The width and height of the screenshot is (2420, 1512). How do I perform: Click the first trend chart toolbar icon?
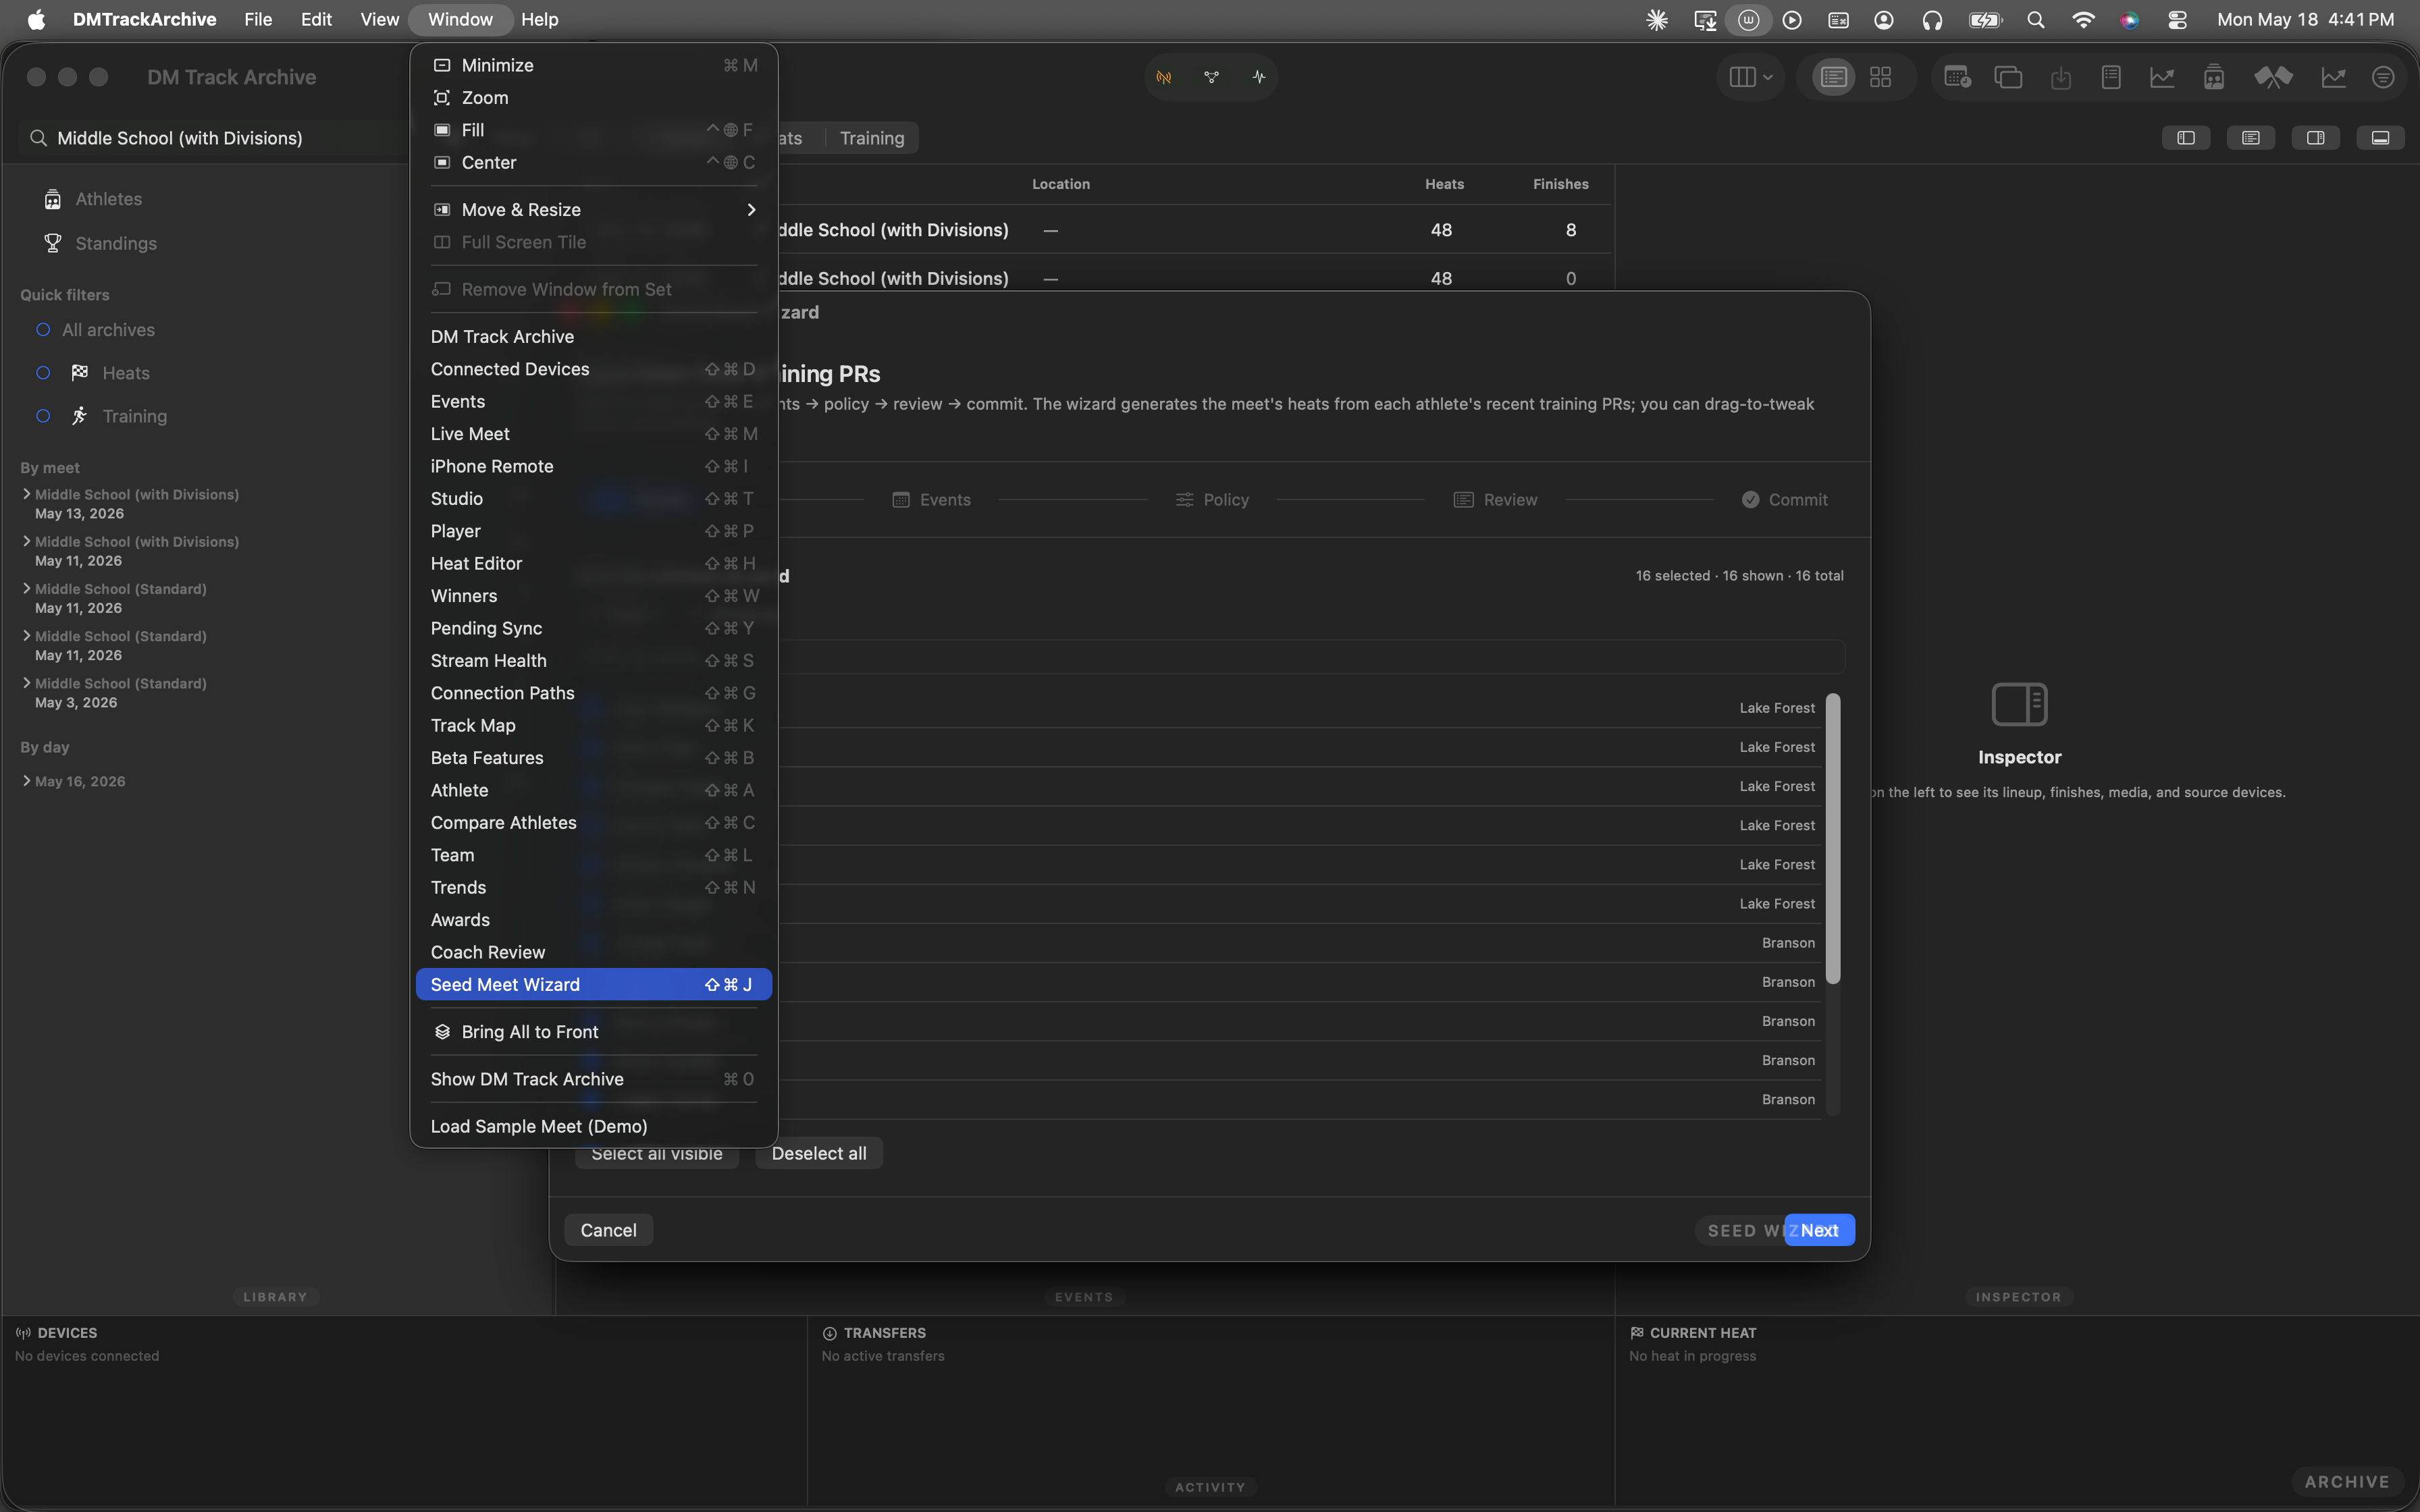pyautogui.click(x=2162, y=77)
